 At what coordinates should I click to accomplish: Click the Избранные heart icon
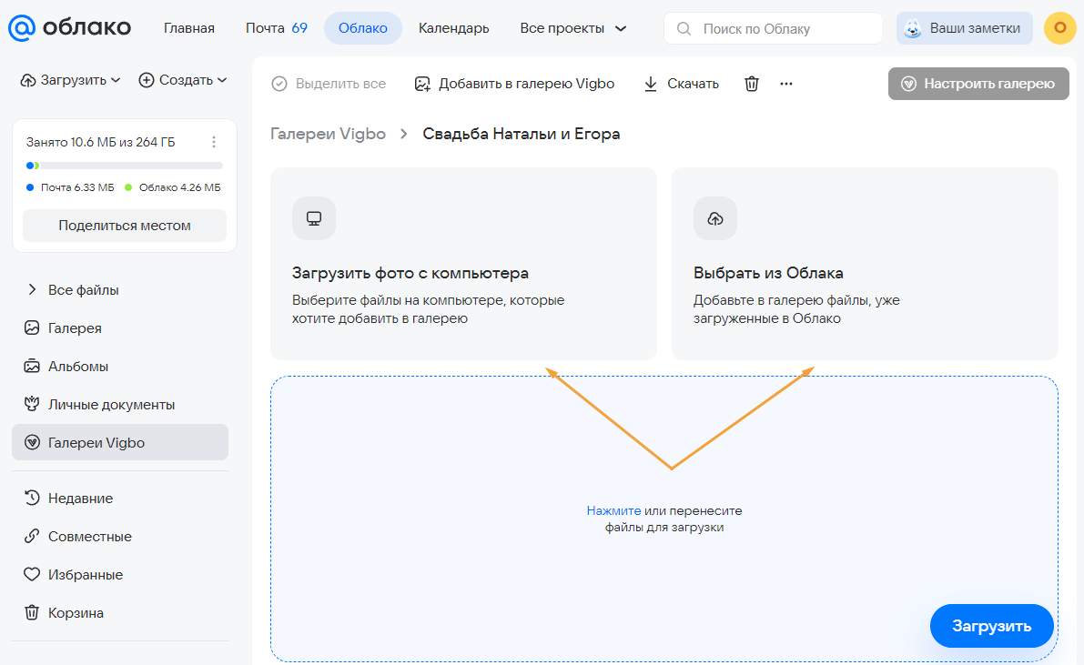(x=32, y=574)
